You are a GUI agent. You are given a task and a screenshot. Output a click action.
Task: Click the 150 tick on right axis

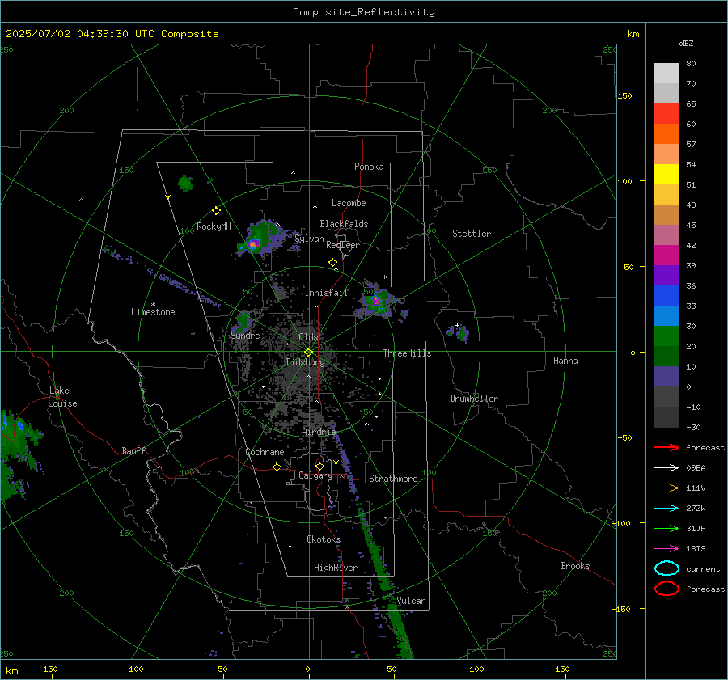click(x=625, y=95)
